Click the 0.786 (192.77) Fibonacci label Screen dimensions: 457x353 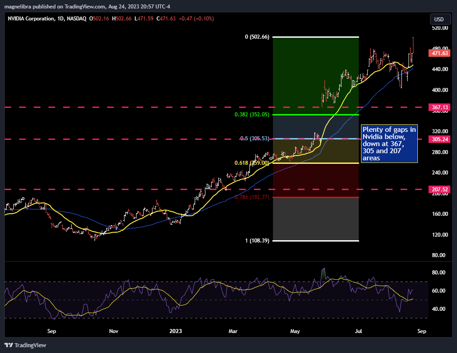click(252, 197)
